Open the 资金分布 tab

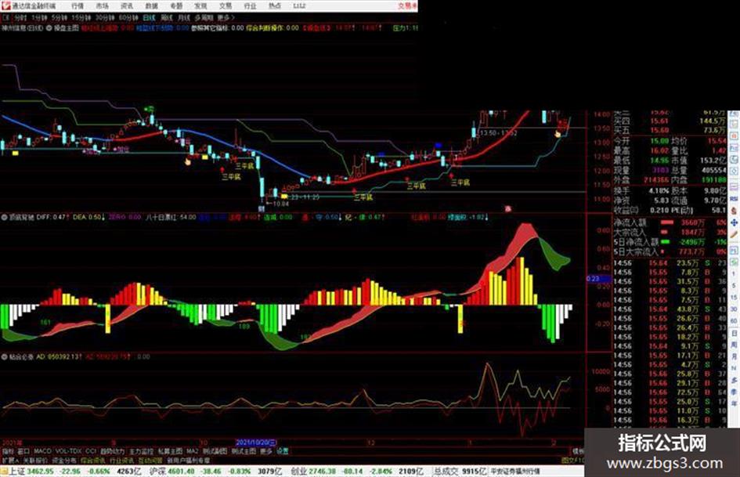[x=64, y=460]
